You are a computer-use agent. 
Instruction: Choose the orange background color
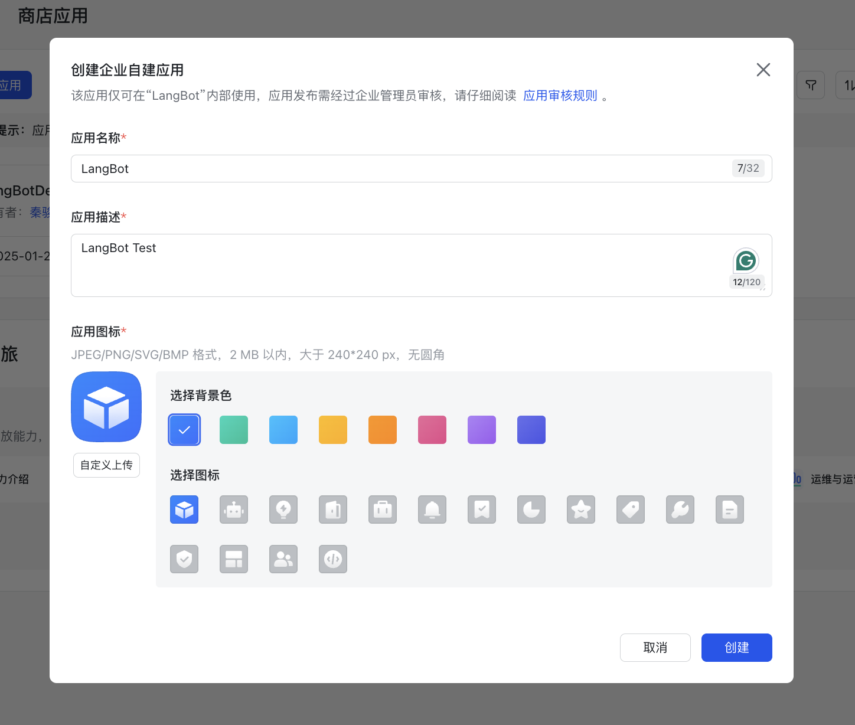click(383, 430)
